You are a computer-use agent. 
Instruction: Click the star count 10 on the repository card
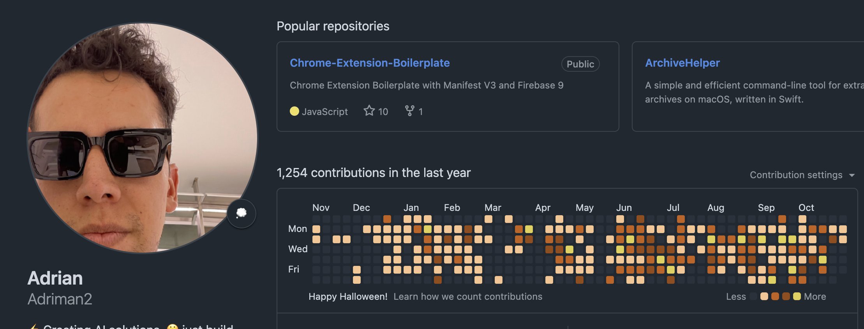point(383,112)
